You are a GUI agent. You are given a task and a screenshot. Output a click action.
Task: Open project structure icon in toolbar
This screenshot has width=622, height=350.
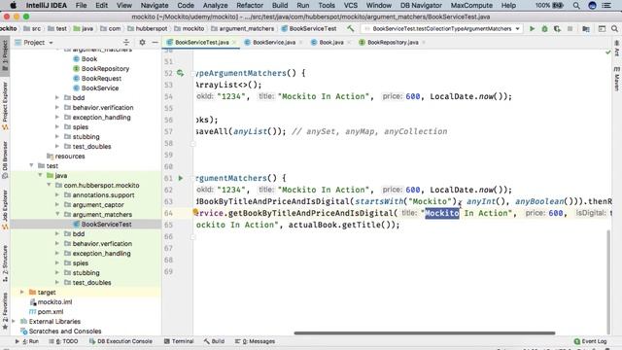pyautogui.click(x=586, y=28)
